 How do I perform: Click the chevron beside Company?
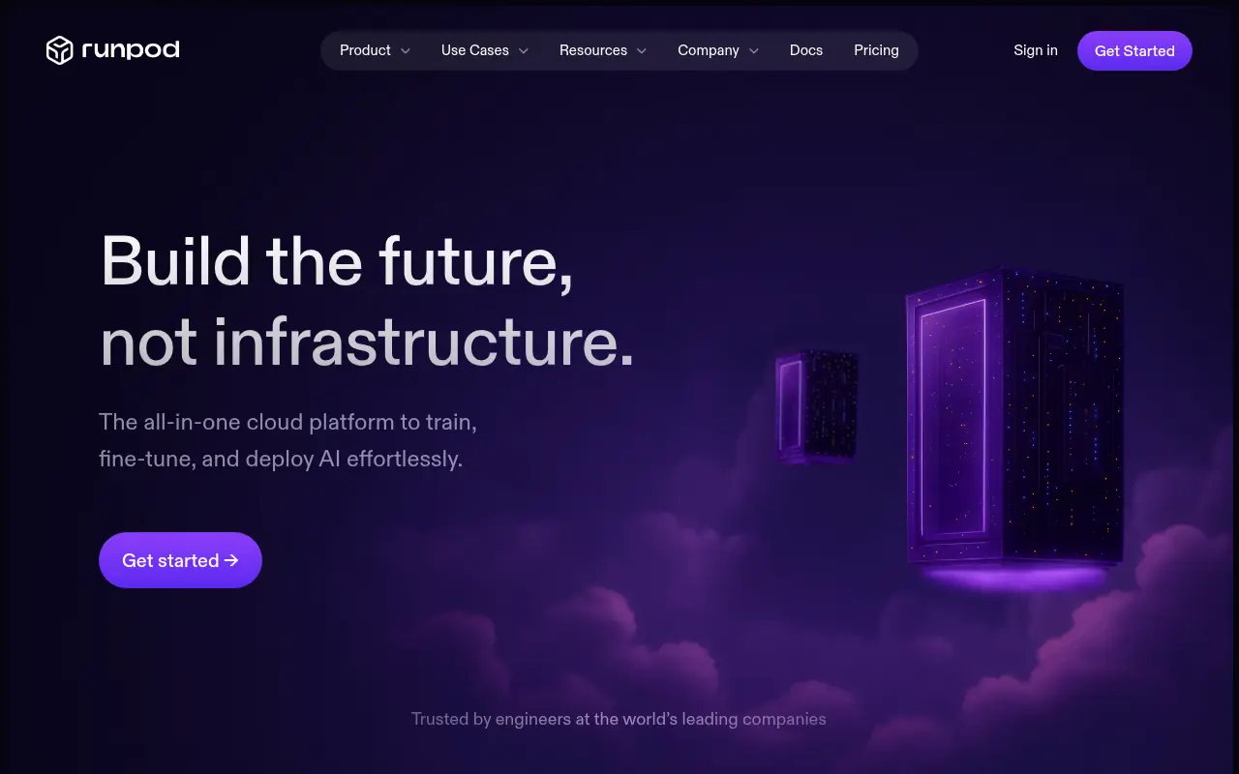(x=754, y=51)
